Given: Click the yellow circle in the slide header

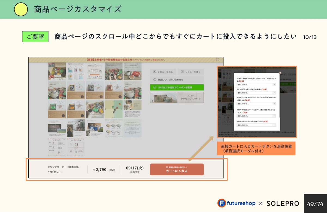Looking at the screenshot, I should (21, 9).
